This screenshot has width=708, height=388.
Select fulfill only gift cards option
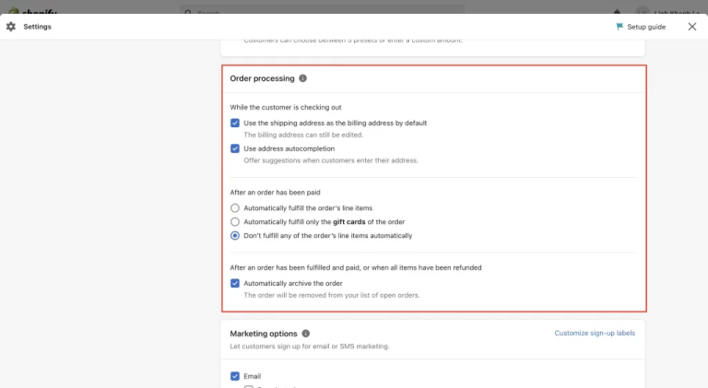pos(235,222)
